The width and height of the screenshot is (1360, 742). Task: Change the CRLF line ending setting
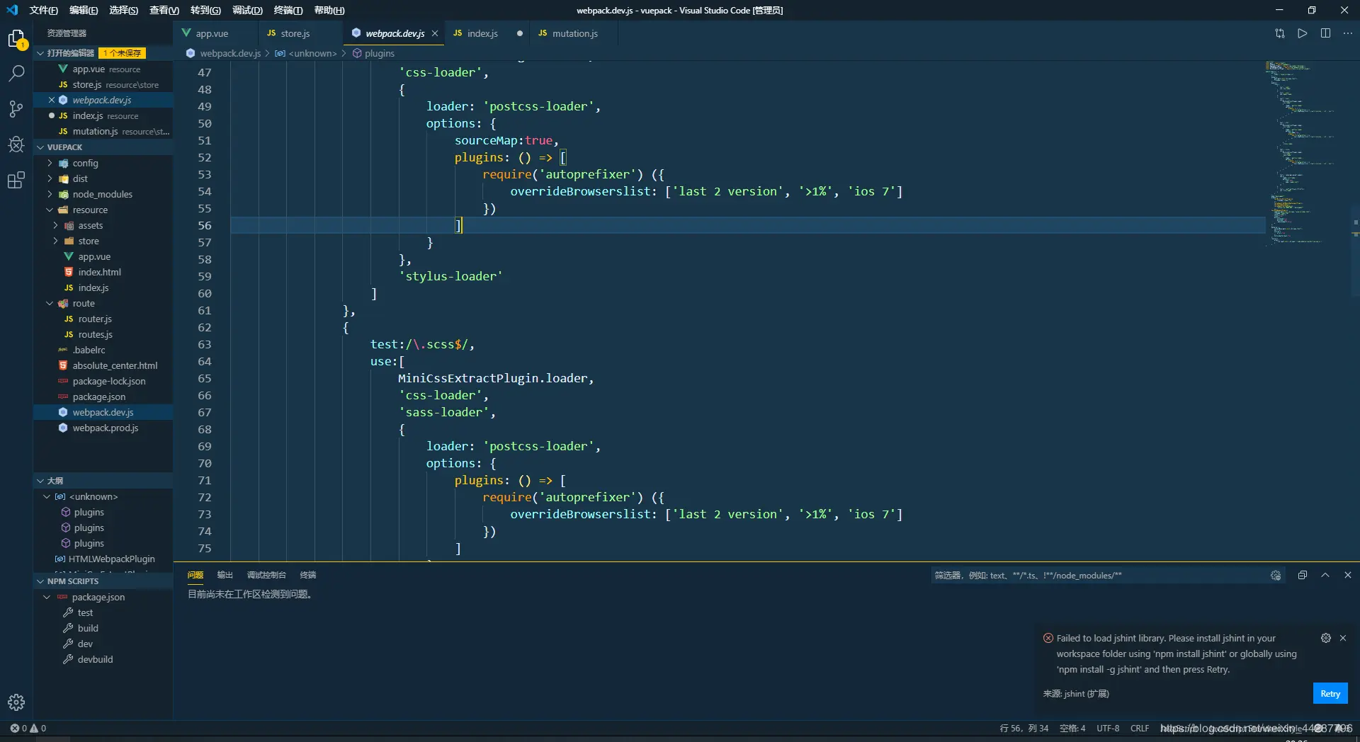coord(1140,728)
